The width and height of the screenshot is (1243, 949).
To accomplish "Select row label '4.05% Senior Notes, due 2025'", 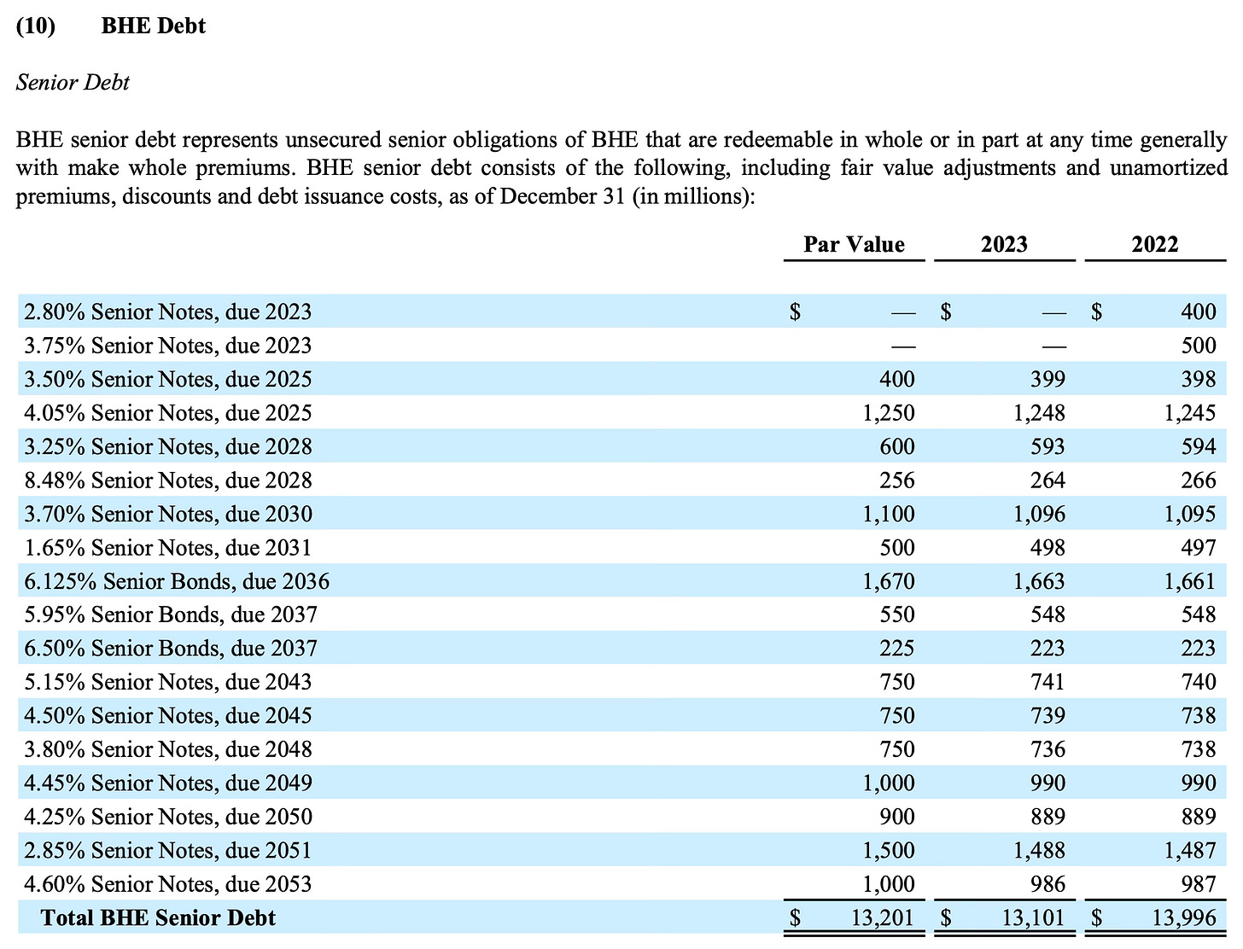I will (x=168, y=413).
